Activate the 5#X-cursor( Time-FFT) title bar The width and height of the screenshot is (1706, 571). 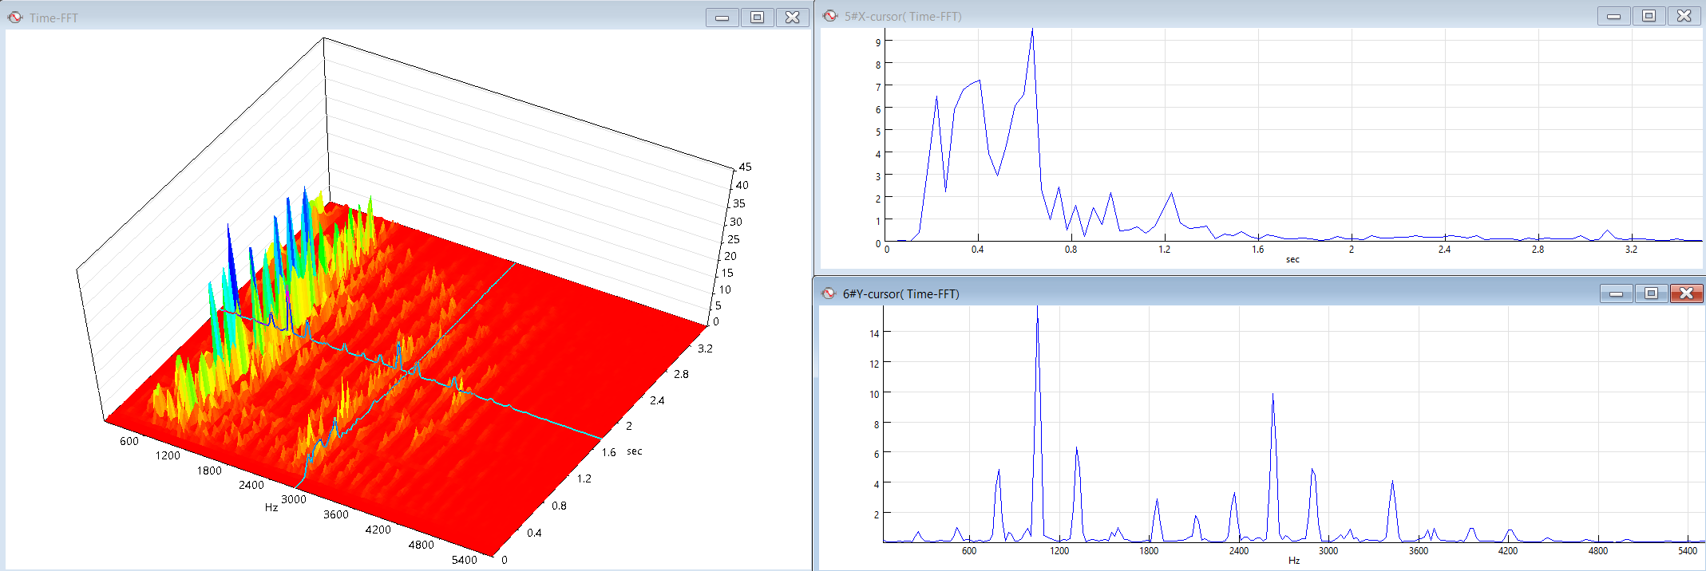pyautogui.click(x=903, y=16)
